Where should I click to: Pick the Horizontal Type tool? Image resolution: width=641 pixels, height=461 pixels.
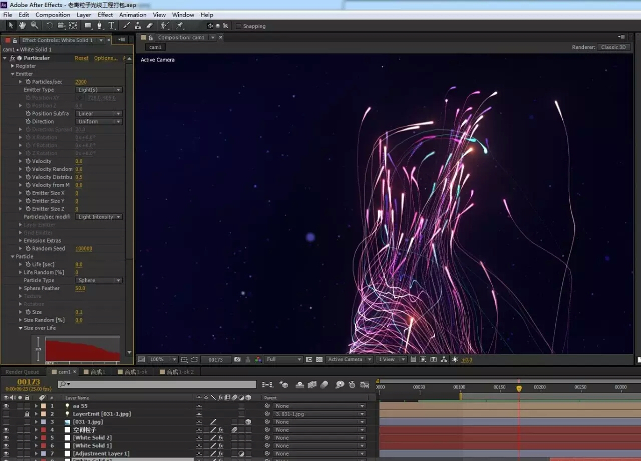111,25
